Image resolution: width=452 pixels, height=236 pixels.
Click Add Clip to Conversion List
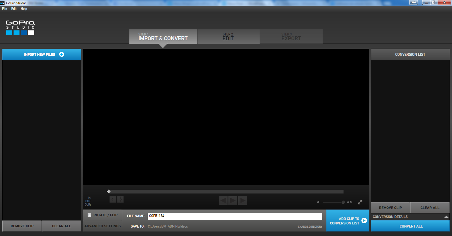pyautogui.click(x=347, y=221)
